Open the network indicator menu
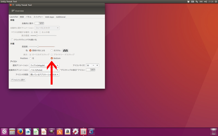 point(197,2)
